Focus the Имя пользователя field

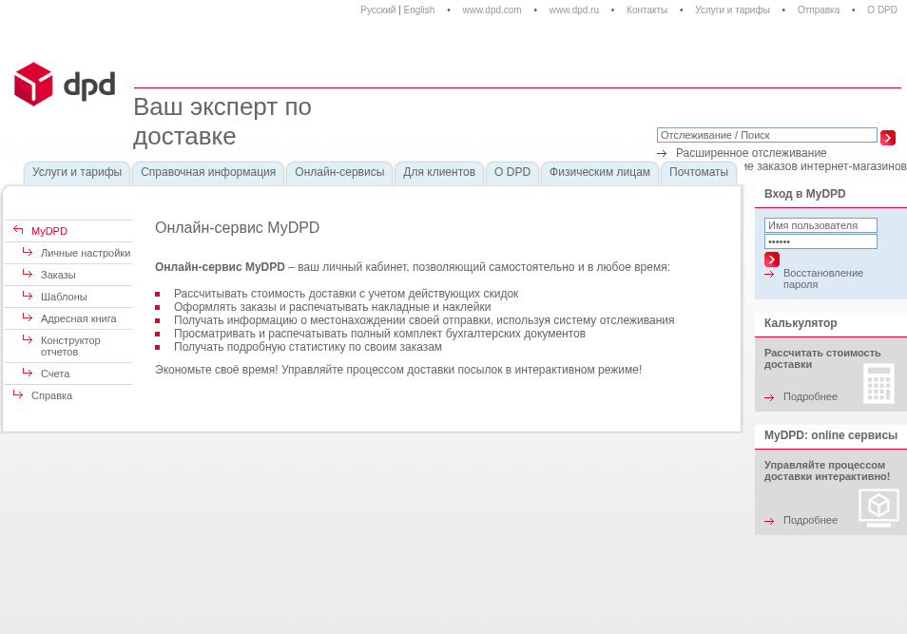point(820,225)
